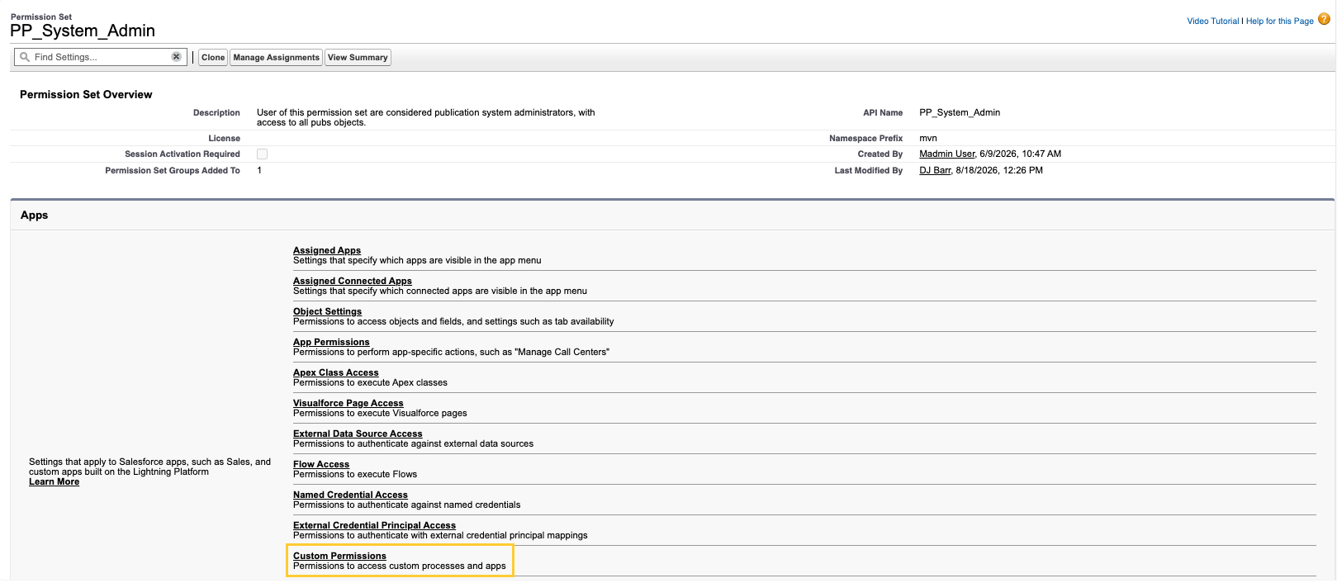Focus the Find Settings search field

(100, 57)
